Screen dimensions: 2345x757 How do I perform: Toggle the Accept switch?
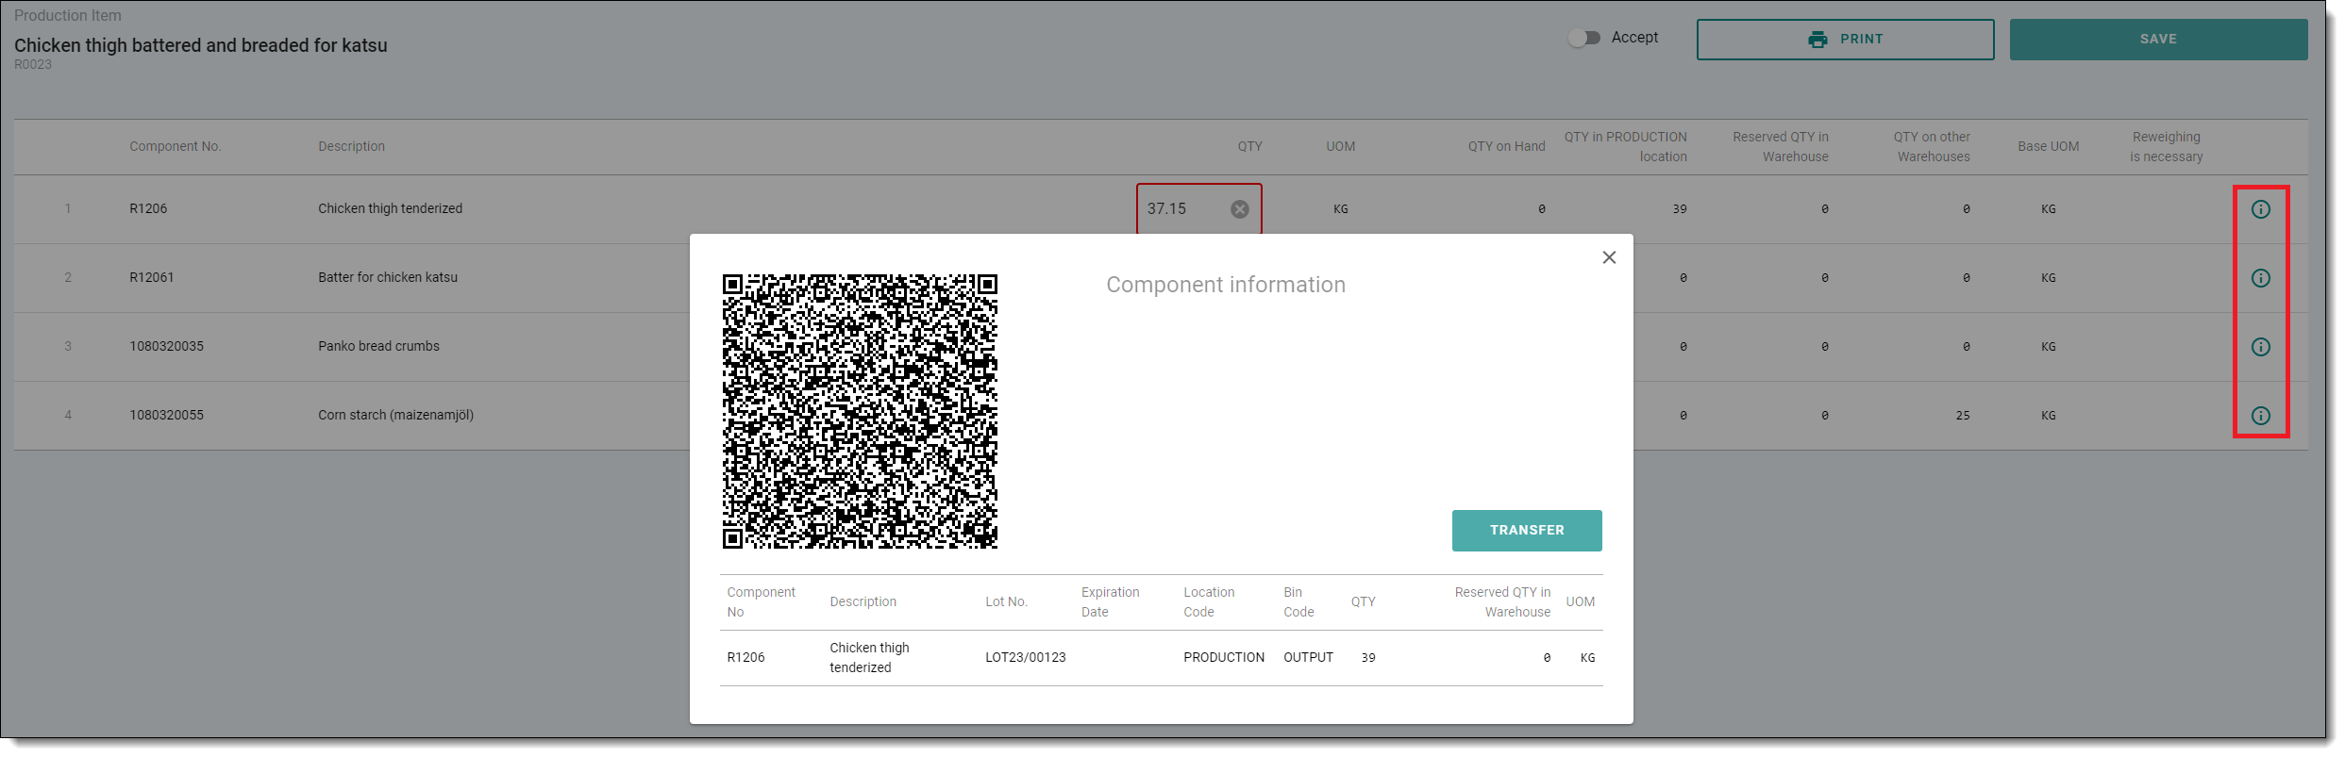(1584, 38)
